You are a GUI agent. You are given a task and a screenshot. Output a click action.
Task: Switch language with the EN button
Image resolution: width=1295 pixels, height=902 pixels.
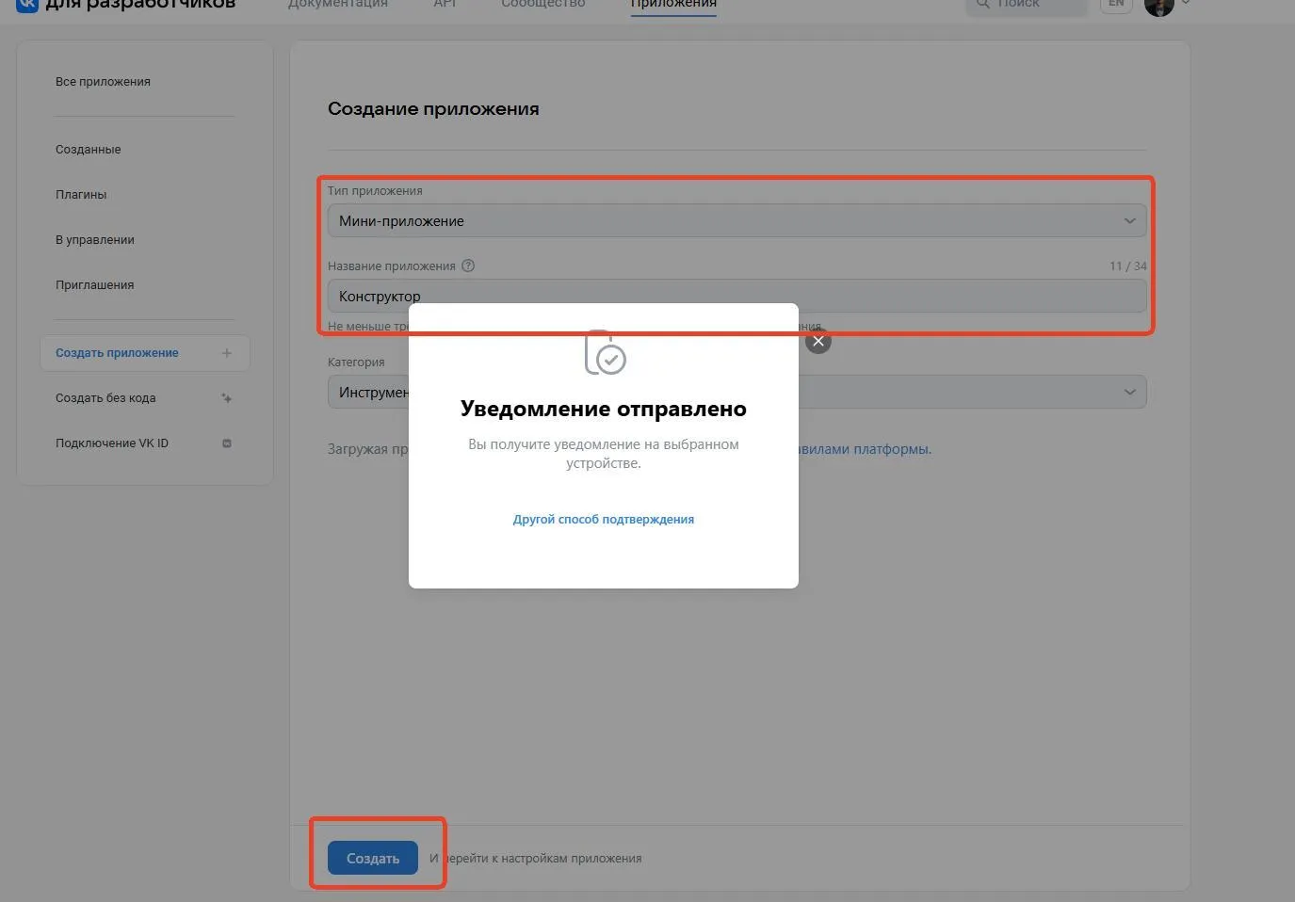(1116, 5)
